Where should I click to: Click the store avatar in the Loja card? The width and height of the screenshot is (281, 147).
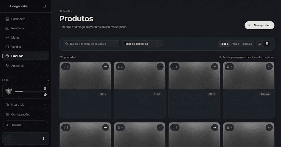(9, 91)
